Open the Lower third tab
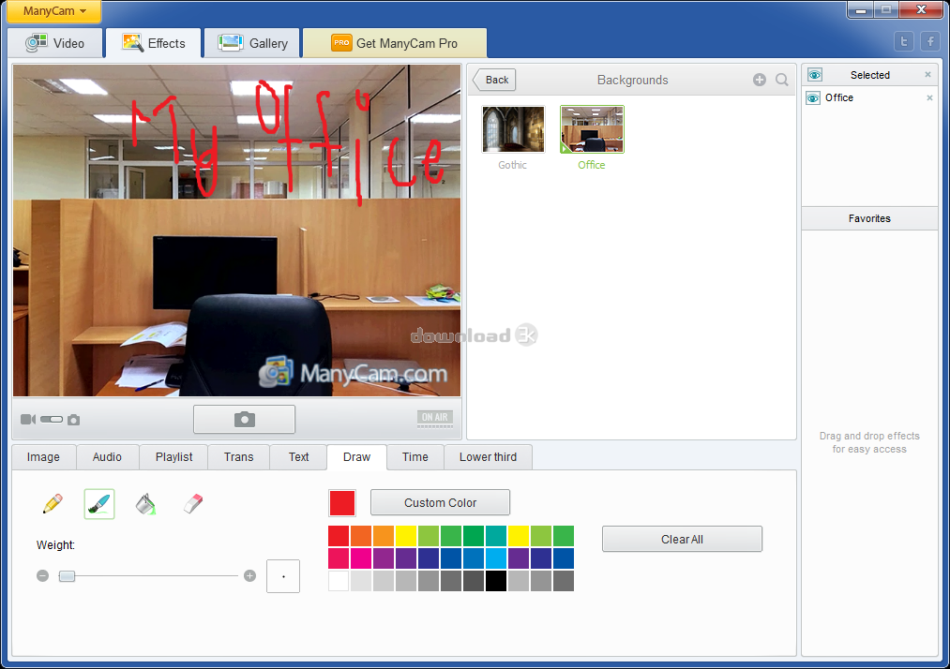This screenshot has width=950, height=669. tap(488, 457)
